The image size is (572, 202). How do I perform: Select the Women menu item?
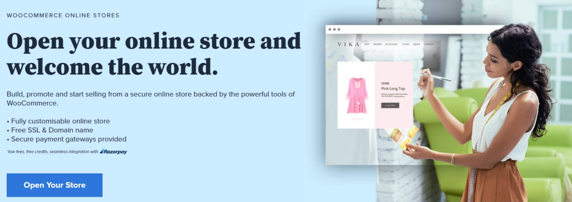(378, 44)
